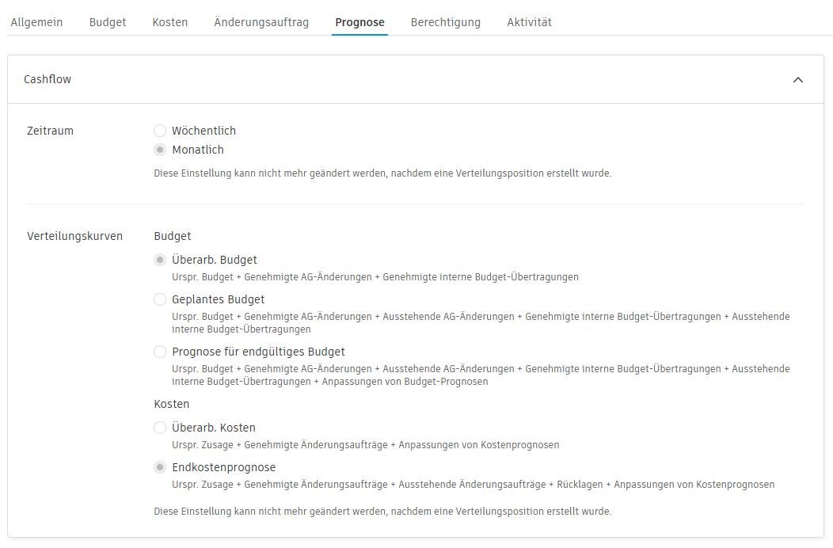Switch to the Berechtigung tab
This screenshot has width=833, height=548.
(x=446, y=22)
